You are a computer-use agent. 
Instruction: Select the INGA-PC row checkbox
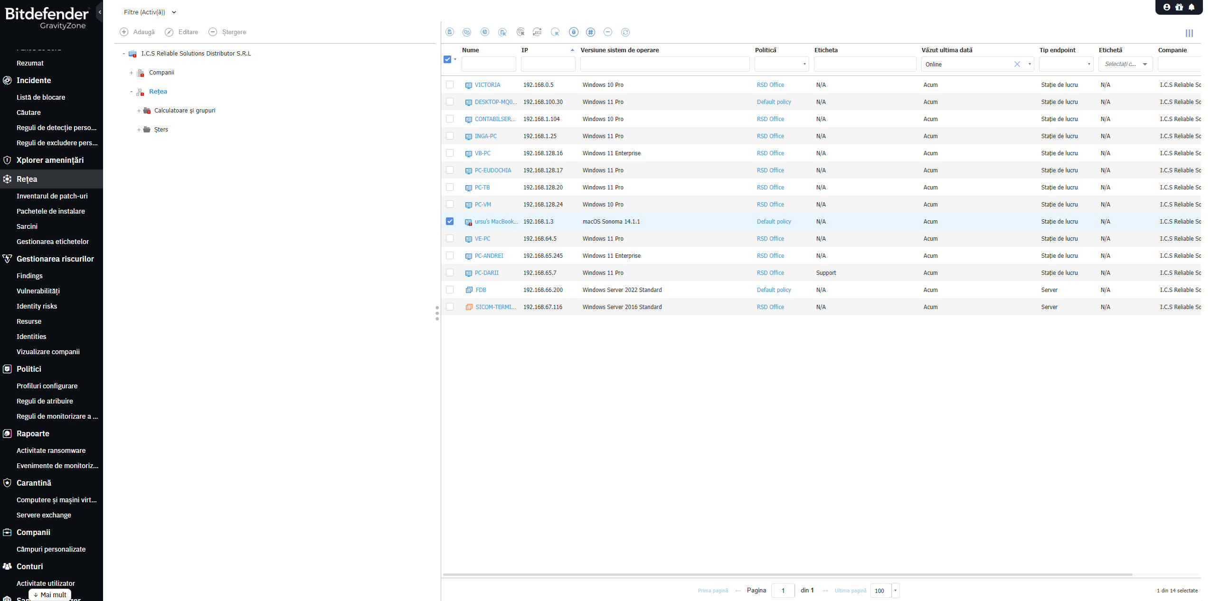pyautogui.click(x=450, y=136)
